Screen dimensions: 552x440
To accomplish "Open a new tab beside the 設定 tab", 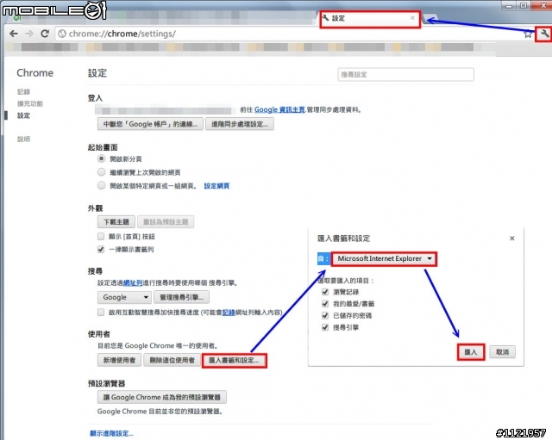I will point(430,19).
